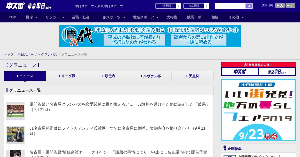Open stadium thumbnail of first article

pos(15,111)
